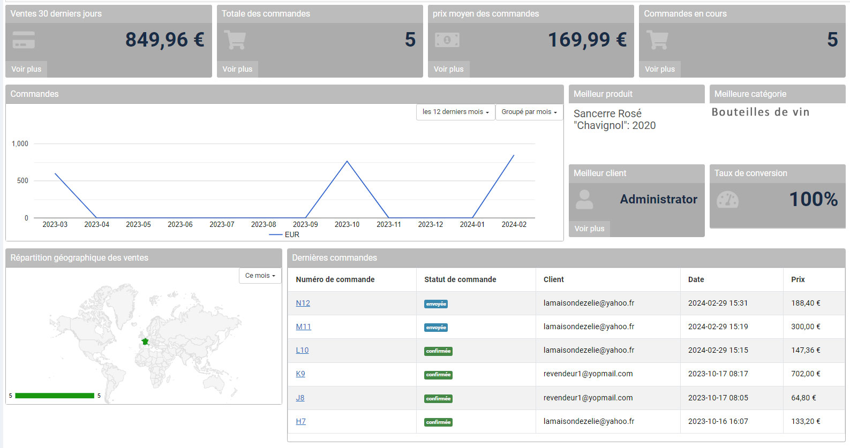This screenshot has height=448, width=850.
Task: Click the gauge icon in Taux de conversion
Action: [x=727, y=200]
